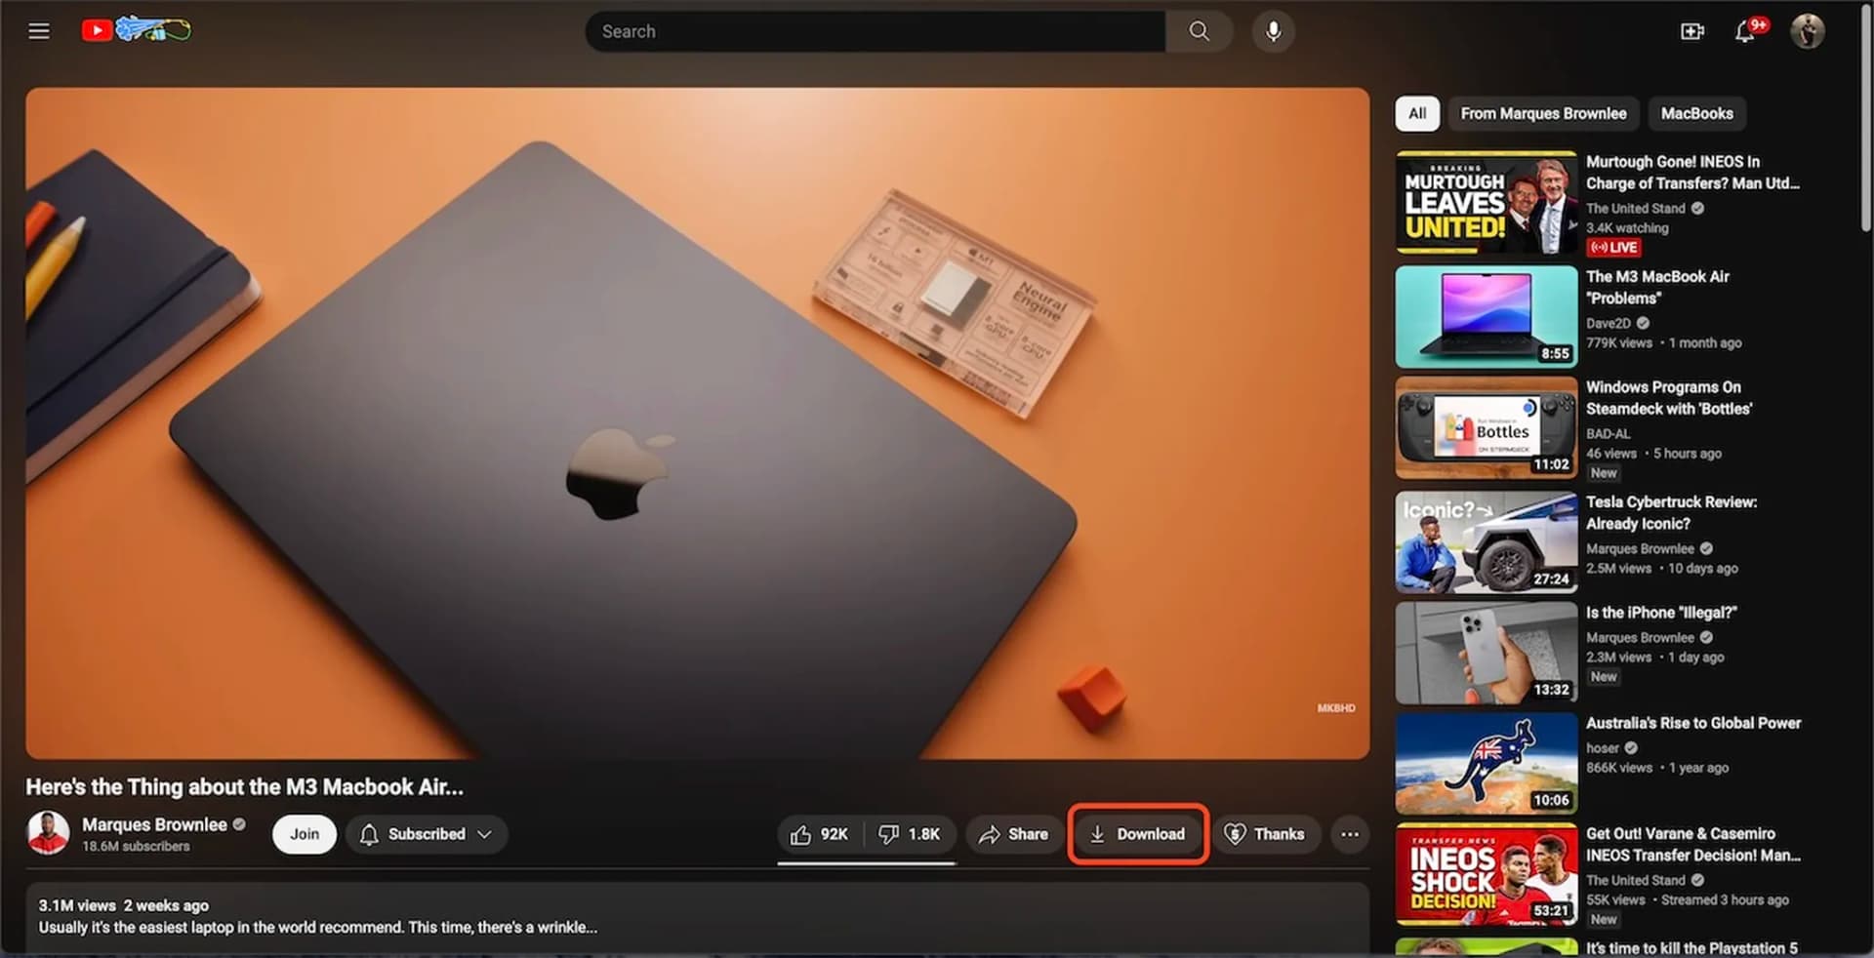Image resolution: width=1874 pixels, height=958 pixels.
Task: Toggle the like on this video
Action: tap(819, 834)
